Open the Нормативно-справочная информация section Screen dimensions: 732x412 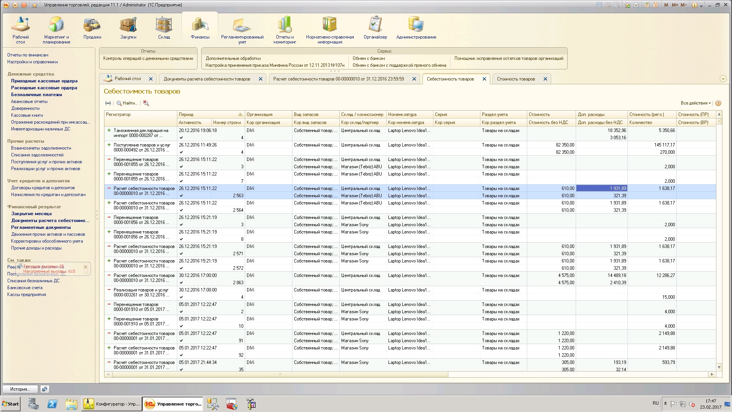click(330, 31)
